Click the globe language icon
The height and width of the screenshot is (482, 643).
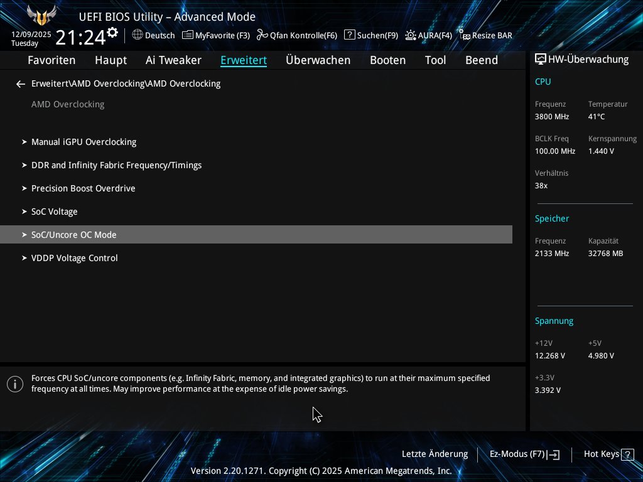point(138,35)
